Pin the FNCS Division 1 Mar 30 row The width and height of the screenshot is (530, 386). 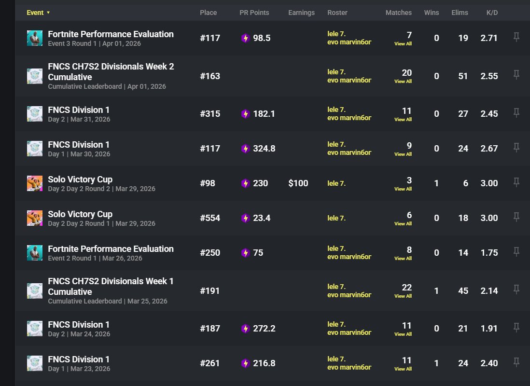tap(516, 147)
